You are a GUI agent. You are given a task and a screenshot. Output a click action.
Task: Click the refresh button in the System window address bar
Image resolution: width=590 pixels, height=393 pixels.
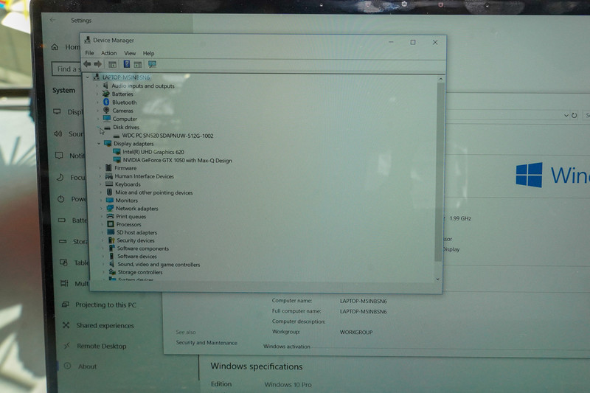575,116
